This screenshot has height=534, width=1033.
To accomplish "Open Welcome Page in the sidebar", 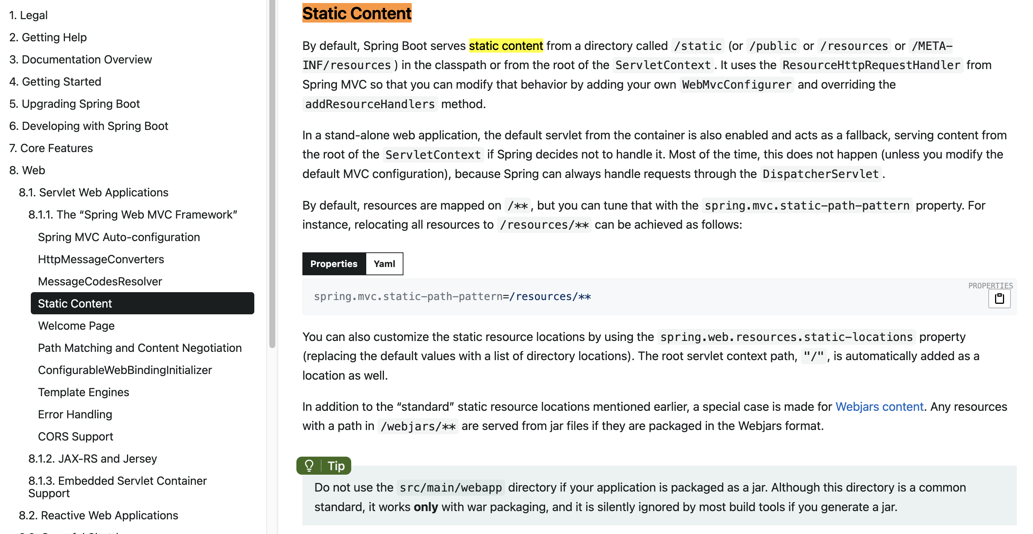I will pyautogui.click(x=76, y=326).
